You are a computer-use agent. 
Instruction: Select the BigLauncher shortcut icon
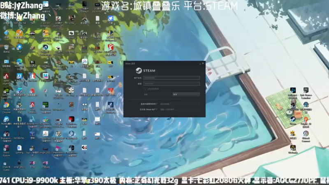[x=6, y=136]
